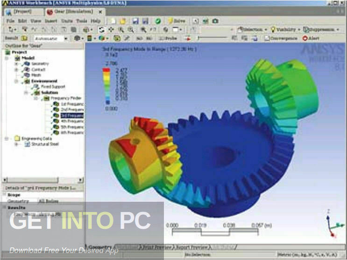Select the 4th Frequency result
Screen dimensions: 347x260
(x=72, y=121)
